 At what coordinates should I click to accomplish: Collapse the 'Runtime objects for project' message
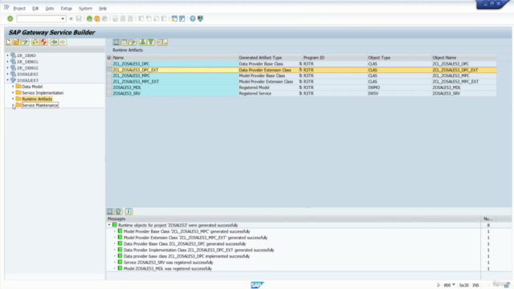109,225
